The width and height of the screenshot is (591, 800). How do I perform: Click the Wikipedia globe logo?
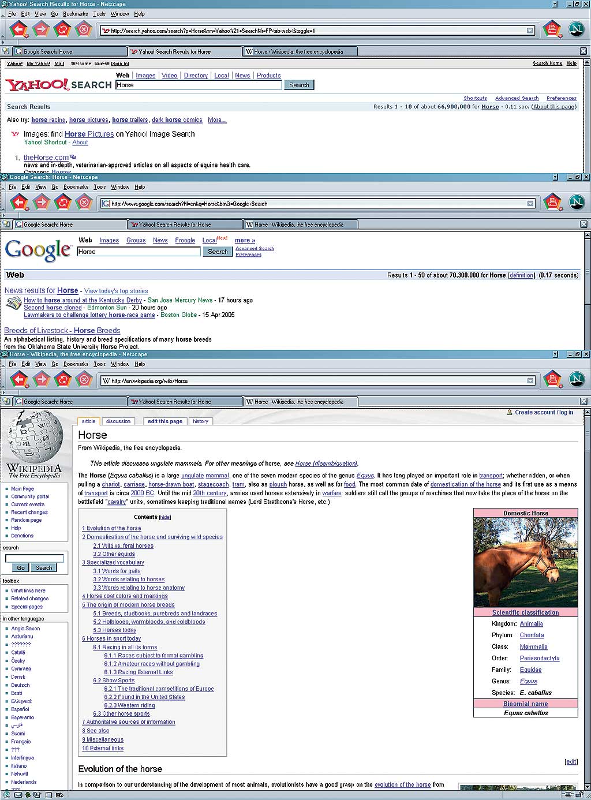coord(35,436)
